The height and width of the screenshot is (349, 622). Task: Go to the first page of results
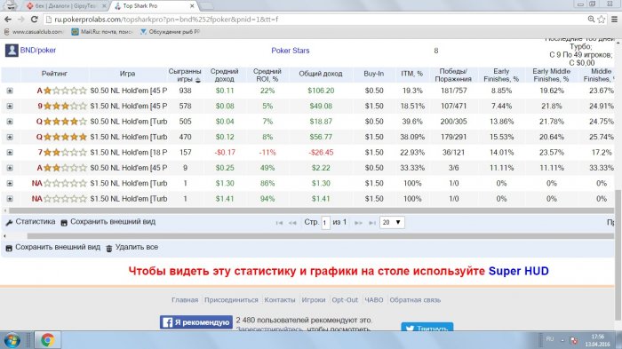point(279,223)
